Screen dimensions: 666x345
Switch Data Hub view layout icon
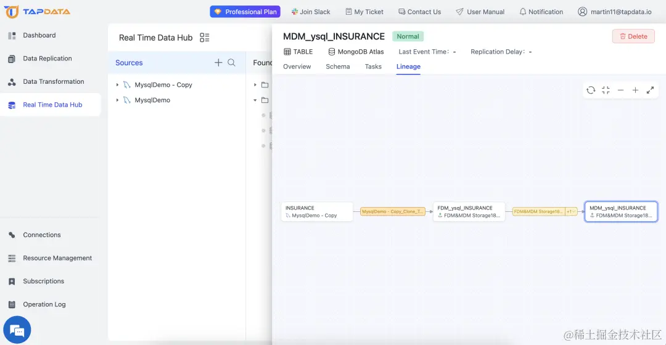click(204, 38)
